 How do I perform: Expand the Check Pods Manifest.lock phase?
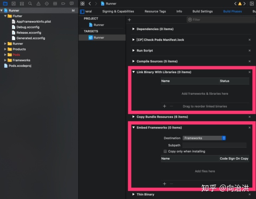click(133, 40)
